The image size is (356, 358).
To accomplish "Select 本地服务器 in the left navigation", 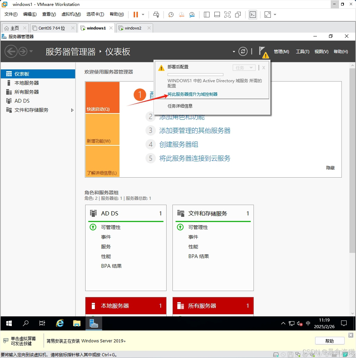I will (x=38, y=83).
